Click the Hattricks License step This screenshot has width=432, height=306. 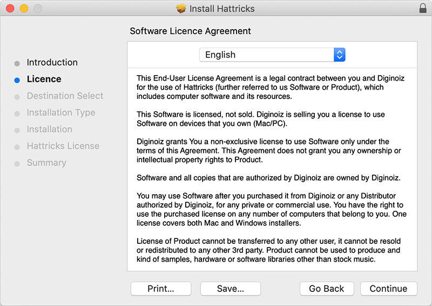coord(63,147)
